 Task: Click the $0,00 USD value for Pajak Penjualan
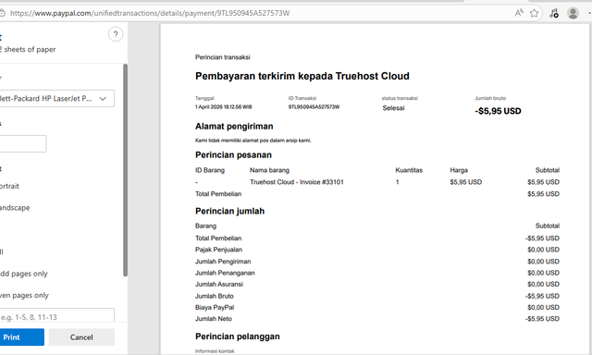coord(543,250)
